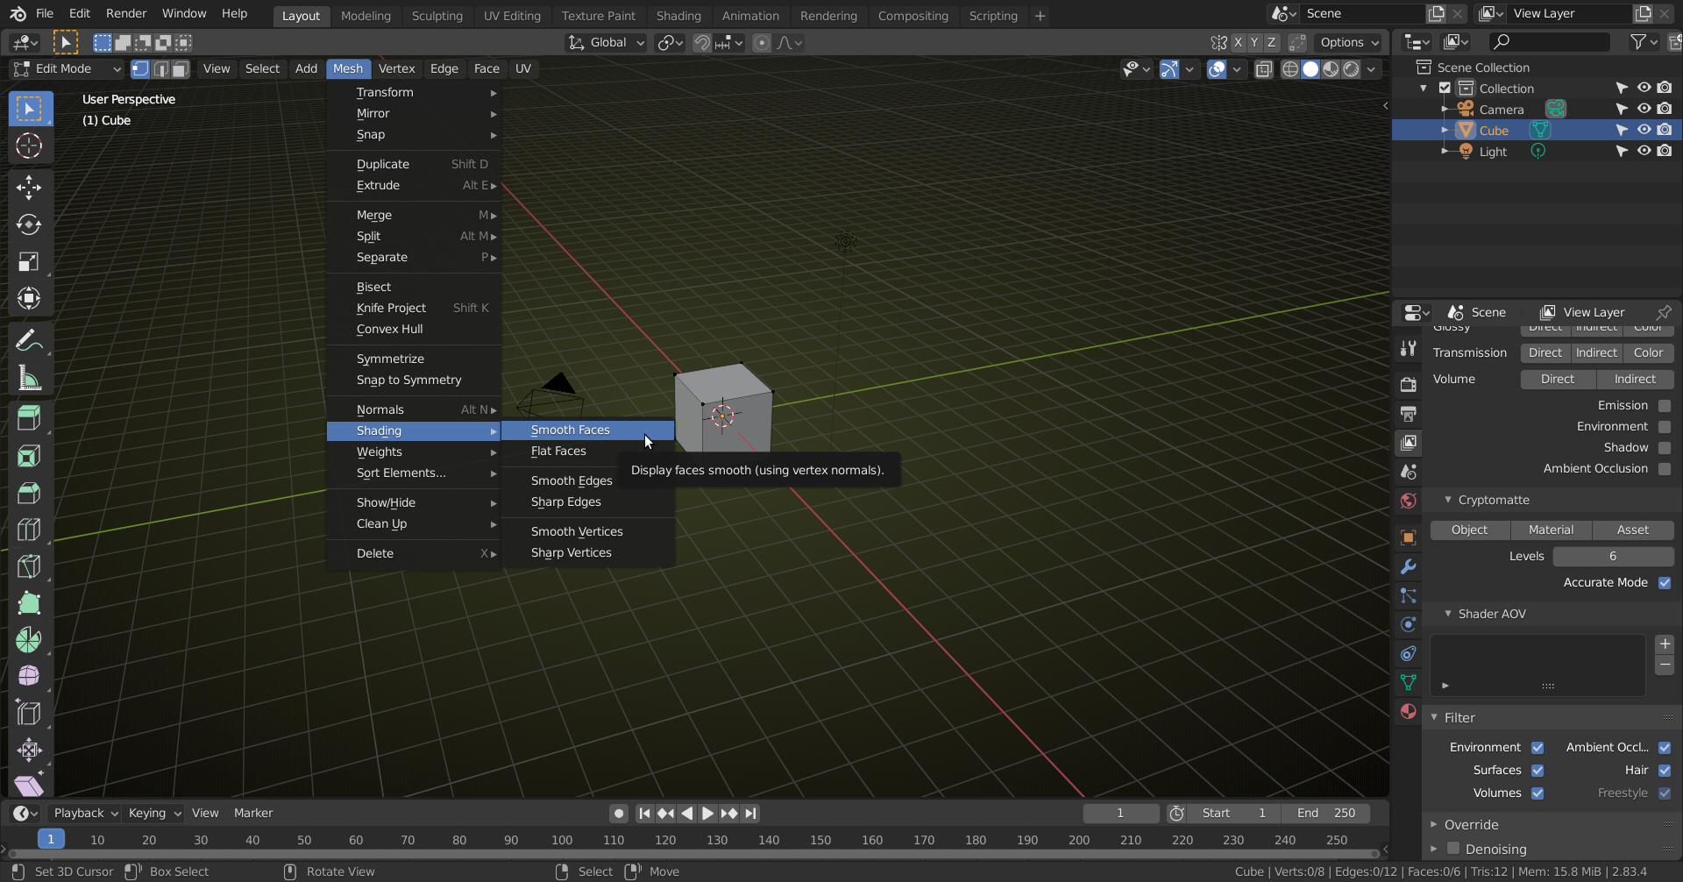Expand the Cube item in outliner
The image size is (1683, 882).
[1445, 130]
